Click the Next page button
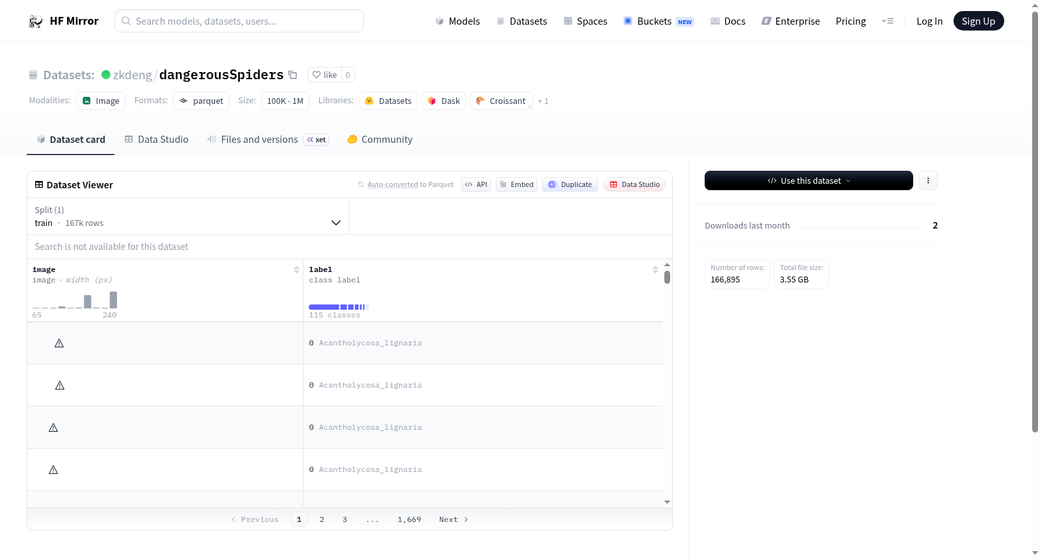 pyautogui.click(x=454, y=519)
